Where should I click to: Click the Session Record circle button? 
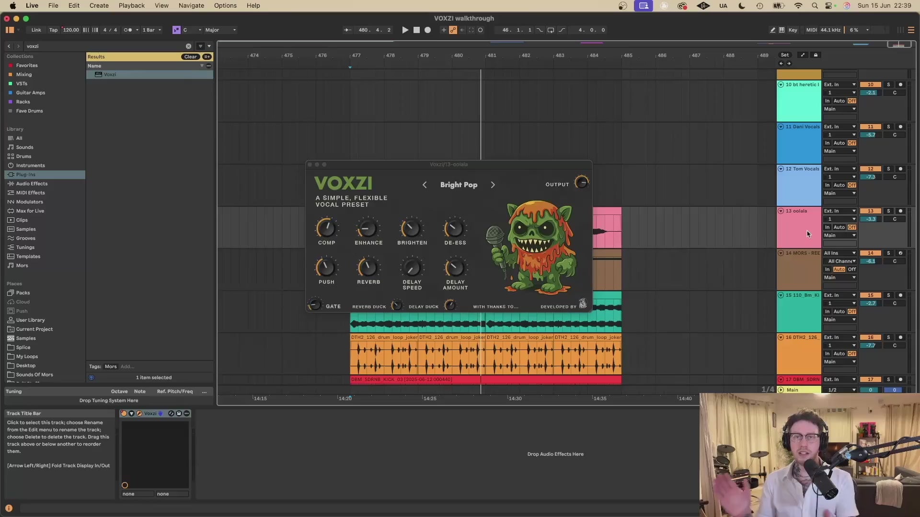(x=480, y=30)
